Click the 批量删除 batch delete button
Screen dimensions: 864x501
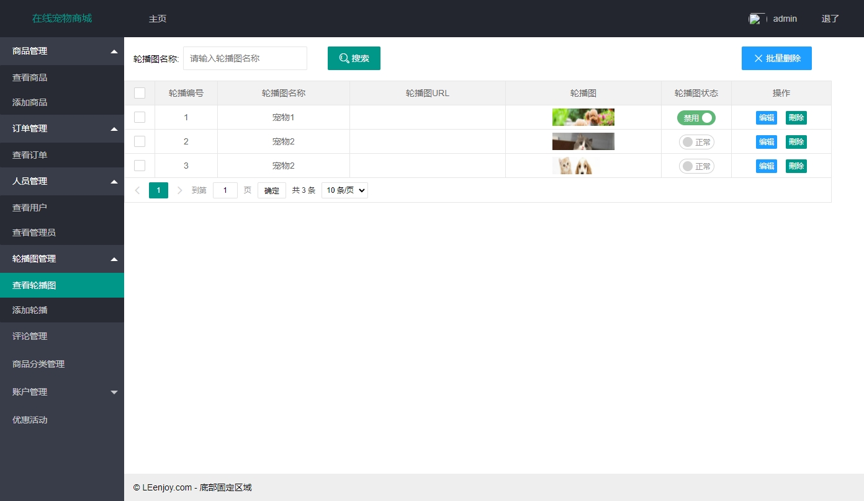(776, 58)
